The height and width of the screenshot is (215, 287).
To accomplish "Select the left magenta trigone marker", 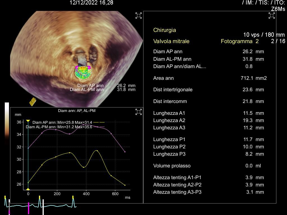I will [x=77, y=67].
